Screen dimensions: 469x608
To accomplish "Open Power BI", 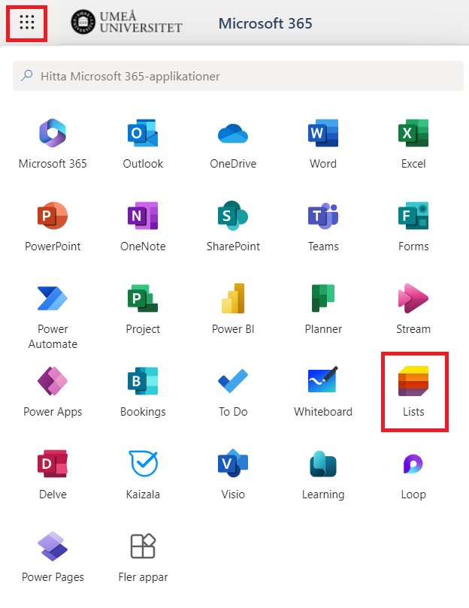I will [x=233, y=298].
